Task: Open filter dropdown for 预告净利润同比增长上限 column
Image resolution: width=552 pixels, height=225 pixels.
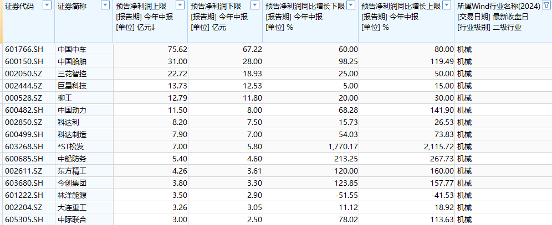Action: tap(447, 6)
